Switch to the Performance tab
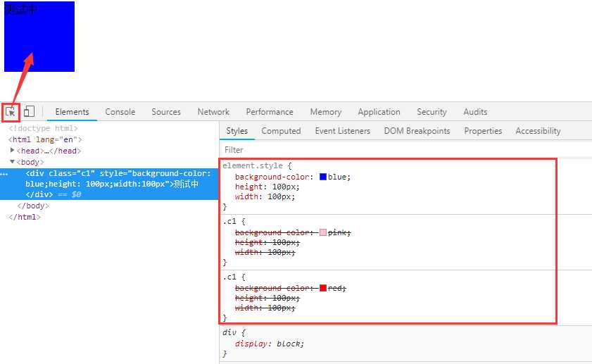 270,112
